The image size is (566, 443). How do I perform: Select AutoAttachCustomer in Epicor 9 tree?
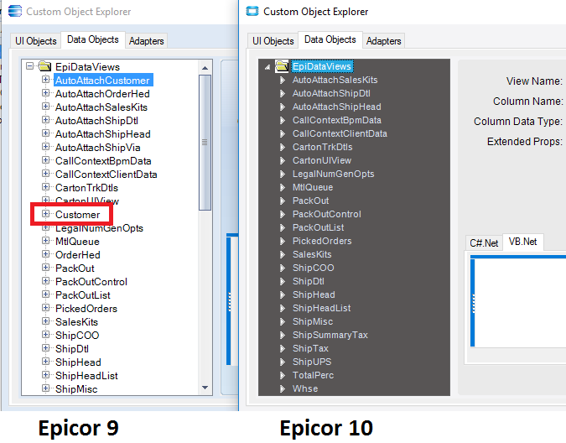pyautogui.click(x=103, y=81)
